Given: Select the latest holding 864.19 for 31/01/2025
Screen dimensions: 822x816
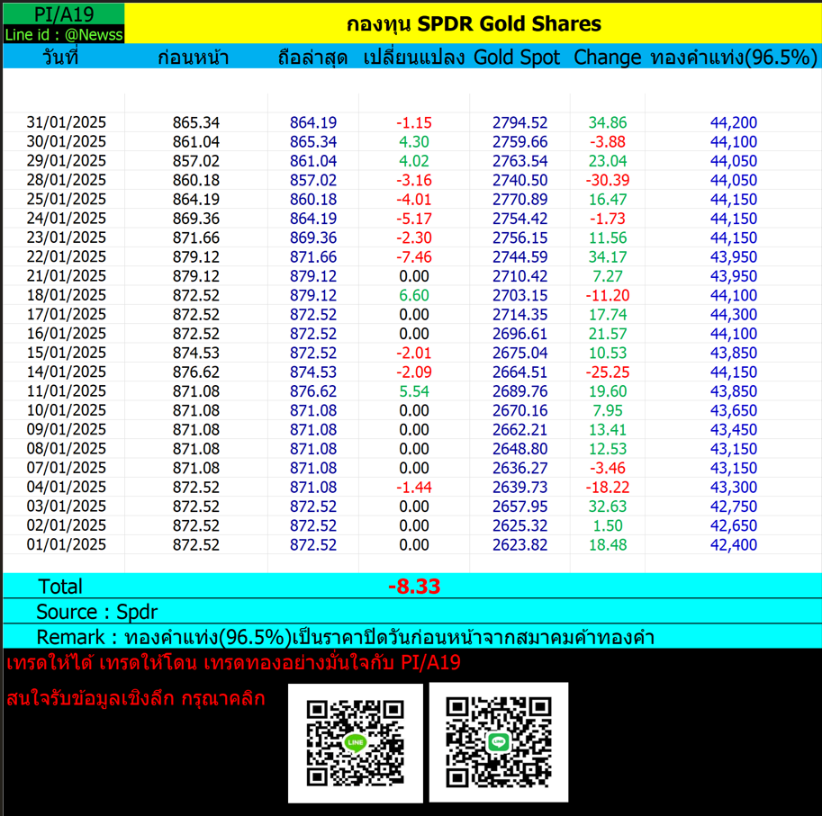Looking at the screenshot, I should coord(313,122).
